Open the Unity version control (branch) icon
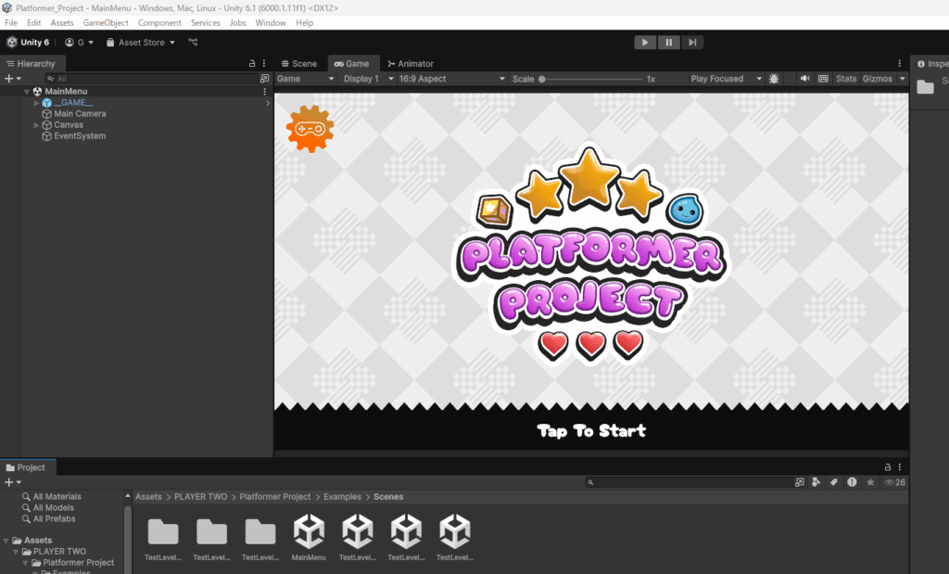The image size is (949, 574). click(x=193, y=43)
